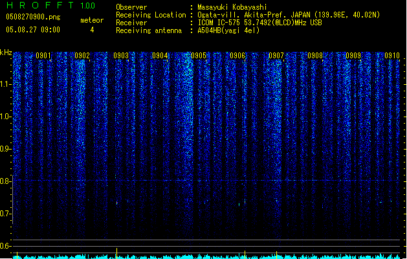Click the 0910 time marker

coord(392,56)
